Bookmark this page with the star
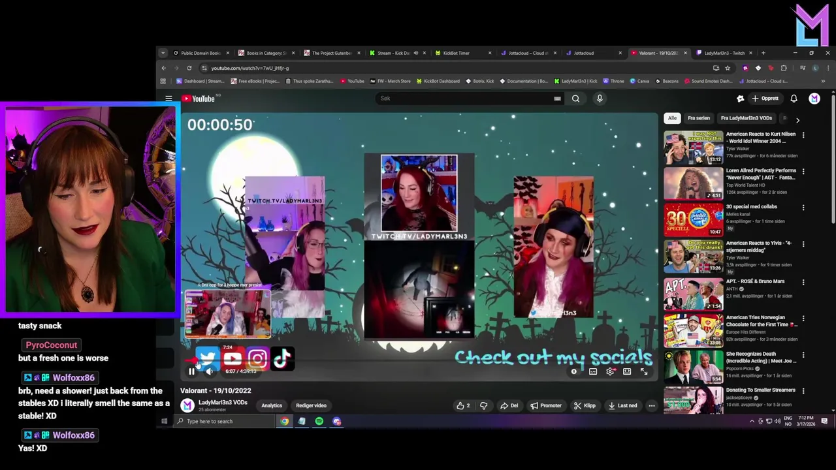The image size is (836, 470). click(728, 68)
